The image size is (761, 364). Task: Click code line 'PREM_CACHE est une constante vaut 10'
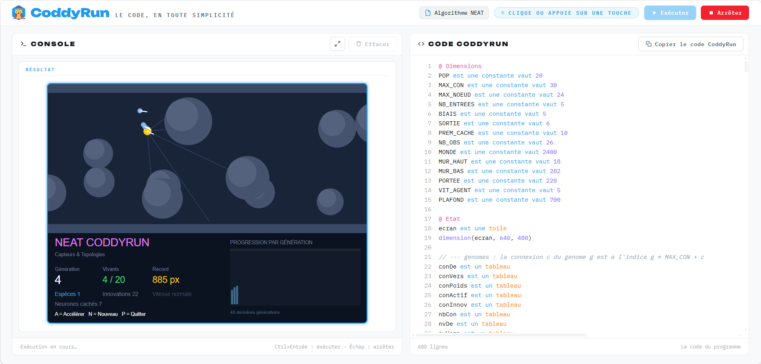pyautogui.click(x=503, y=133)
